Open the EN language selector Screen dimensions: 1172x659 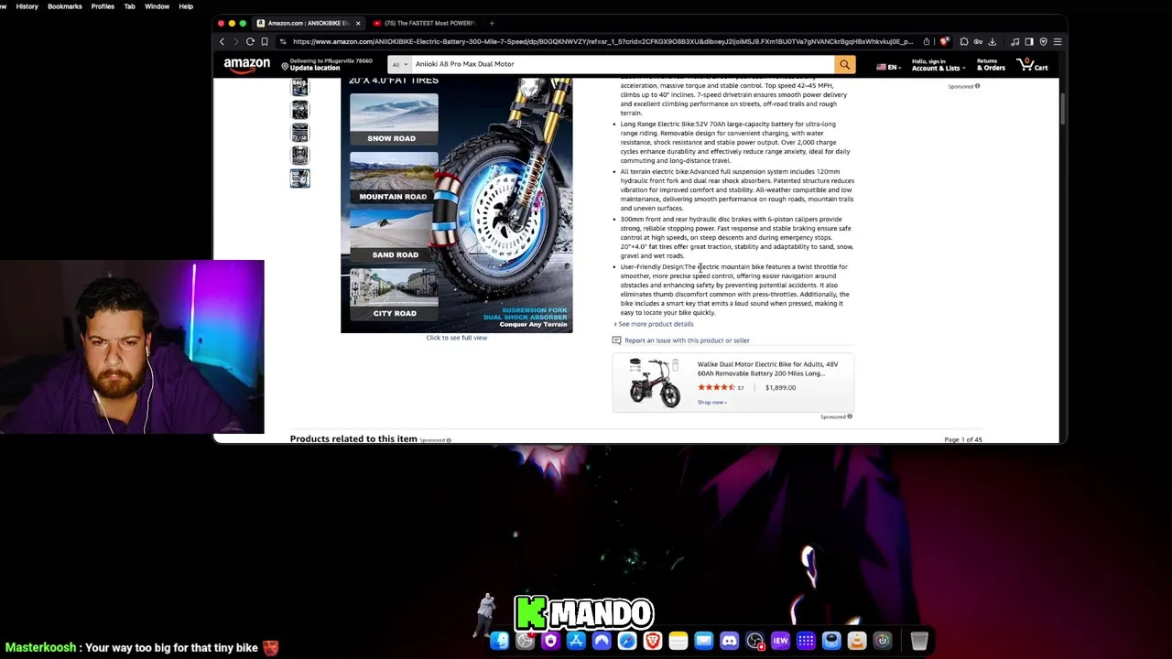coord(886,67)
